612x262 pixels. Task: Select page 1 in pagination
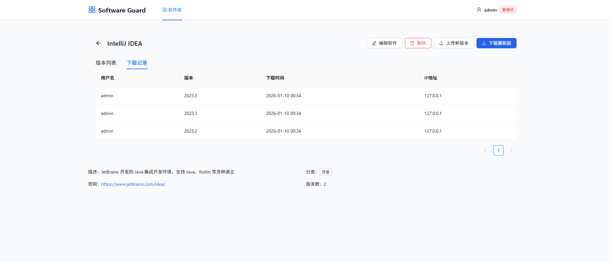point(498,150)
